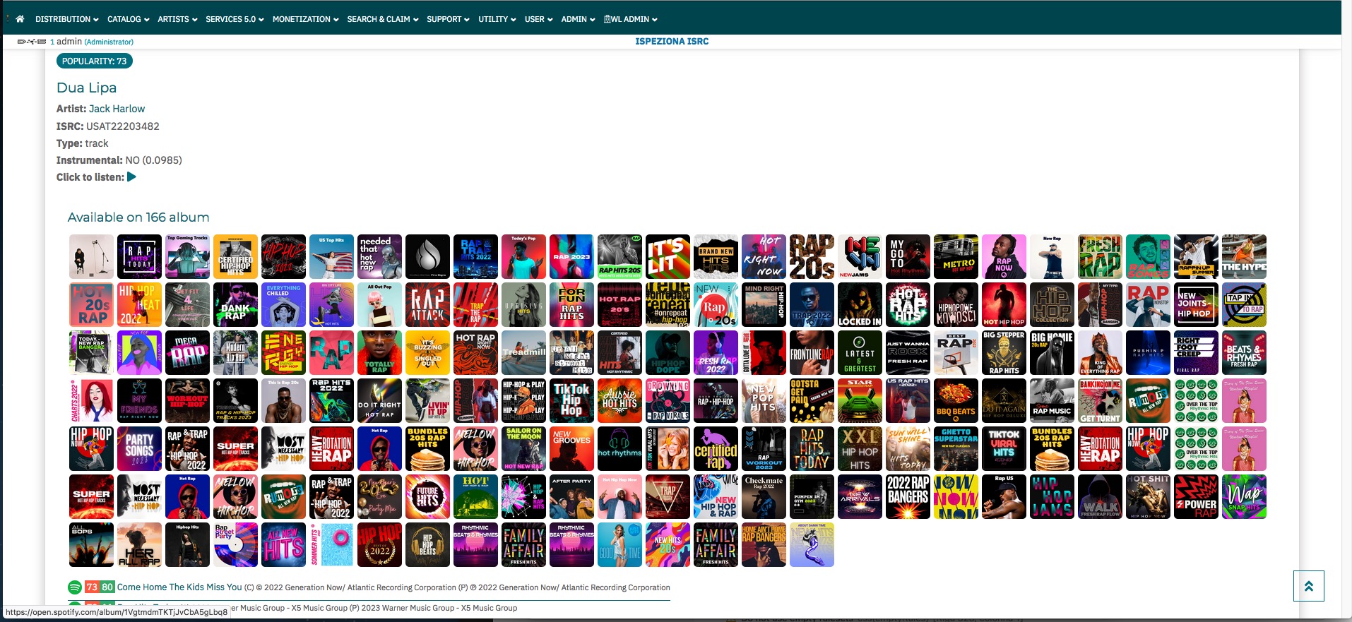Open GHETTO SUPERSTAR album cover
The image size is (1352, 622).
point(956,448)
